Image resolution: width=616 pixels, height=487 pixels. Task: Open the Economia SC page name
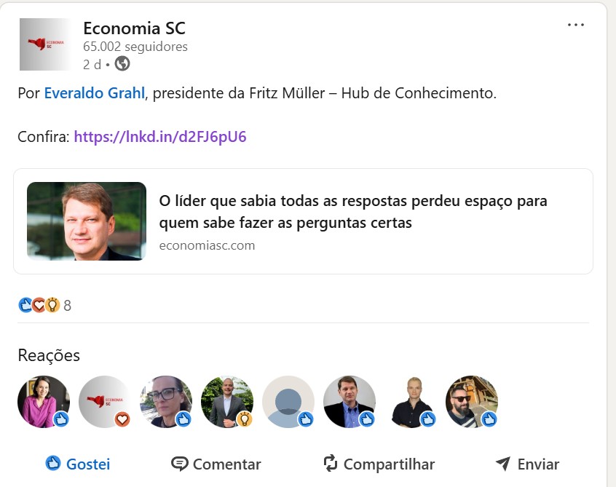coord(135,28)
